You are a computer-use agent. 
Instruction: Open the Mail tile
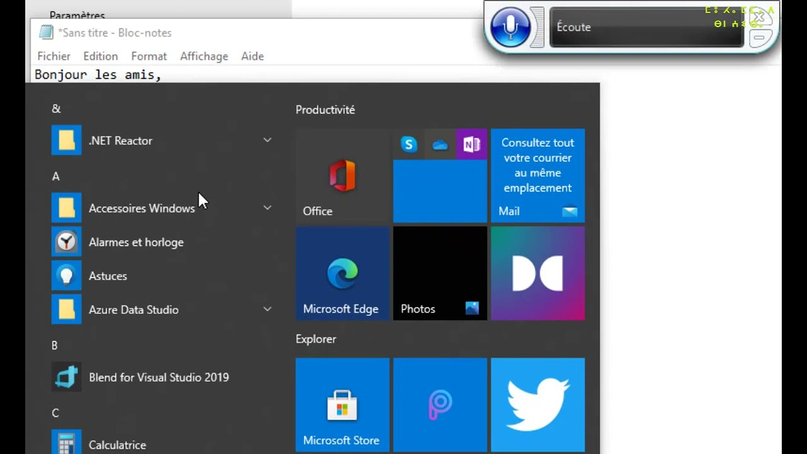538,175
